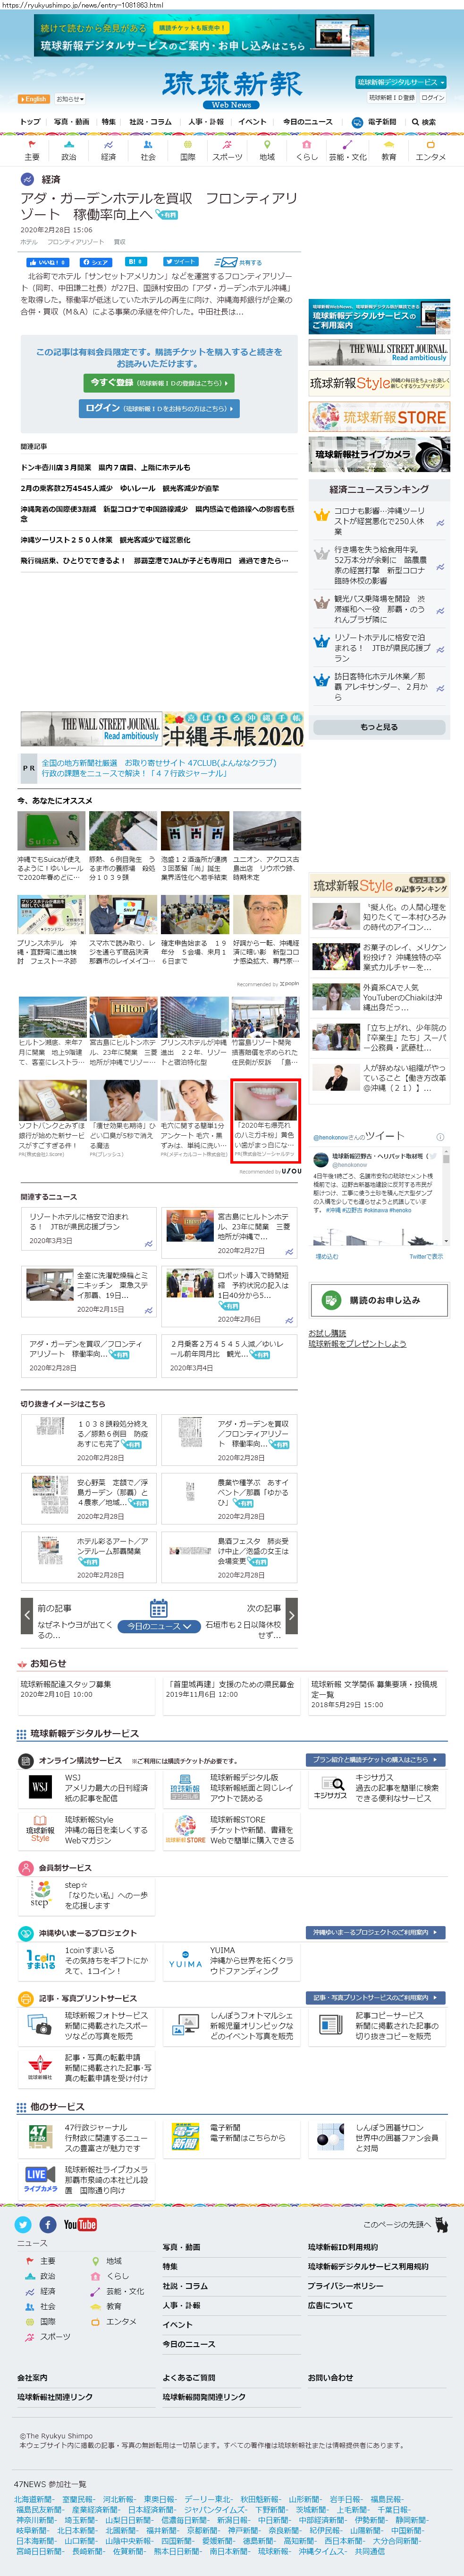Expand the 琉球新報デジタルサービス header dropdown

pos(401,82)
